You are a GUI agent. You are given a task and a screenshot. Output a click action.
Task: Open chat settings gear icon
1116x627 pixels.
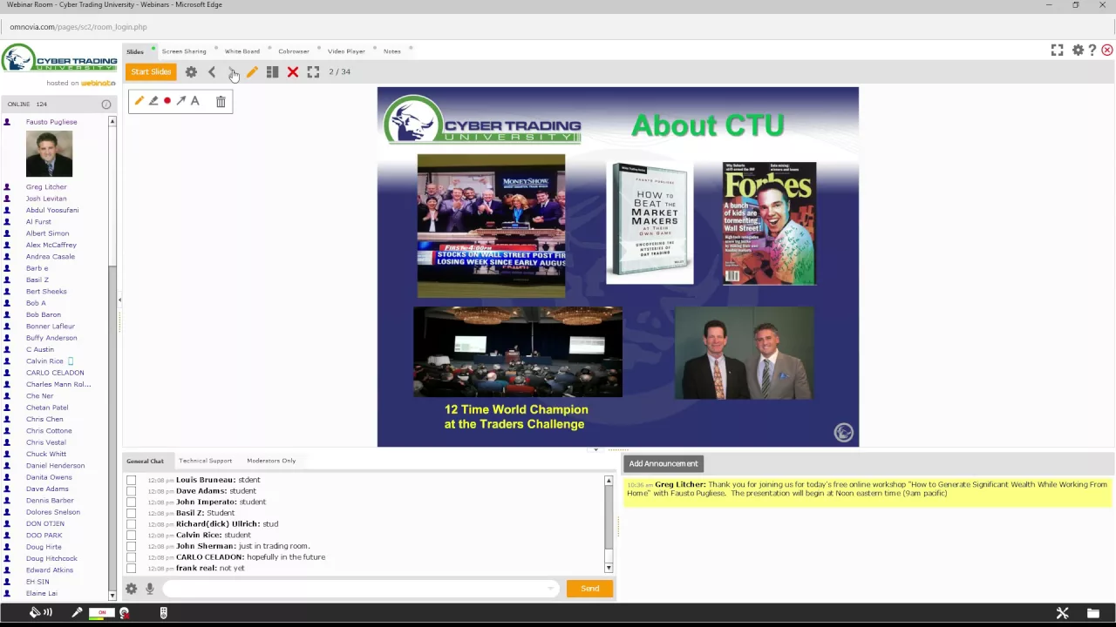click(132, 589)
